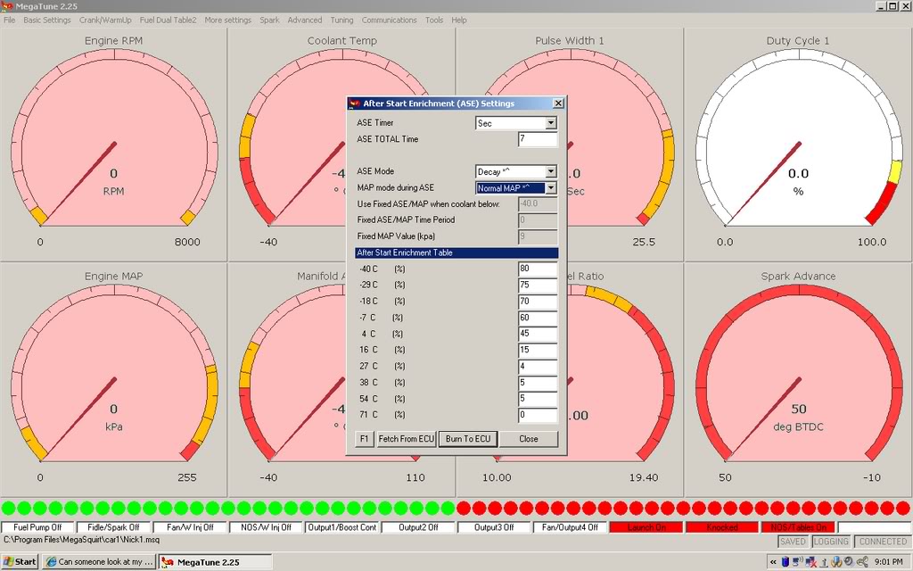
Task: Click the Fuel Pump Off indicator
Action: (37, 527)
